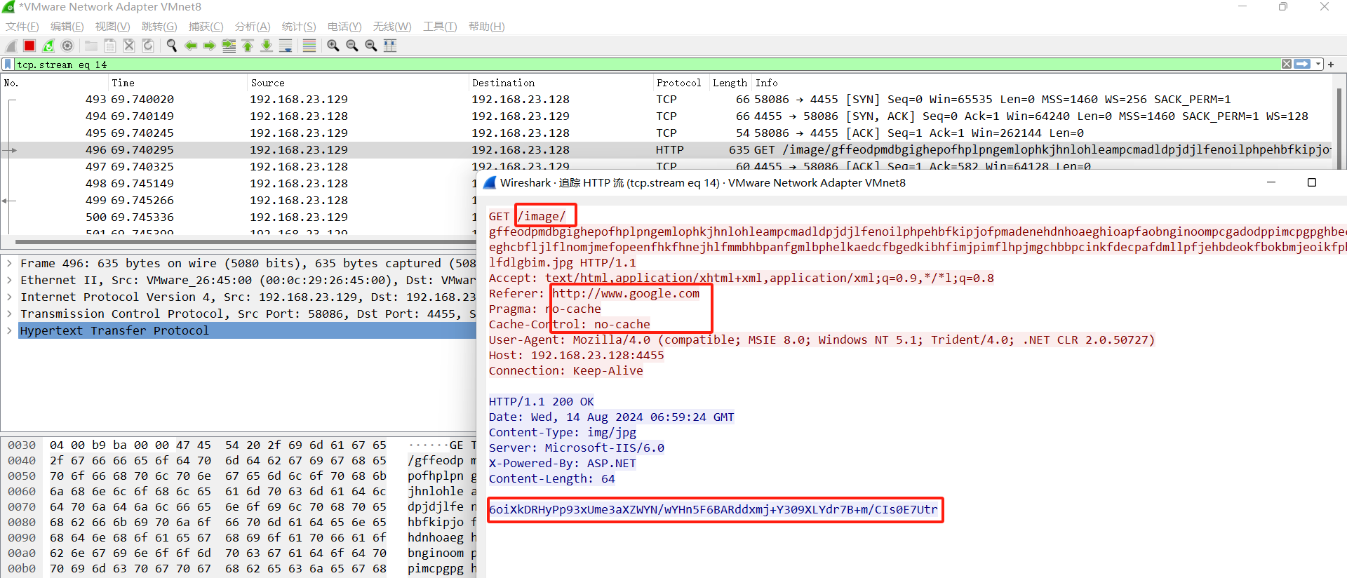
Task: Open the display filter history dropdown
Action: point(1318,64)
